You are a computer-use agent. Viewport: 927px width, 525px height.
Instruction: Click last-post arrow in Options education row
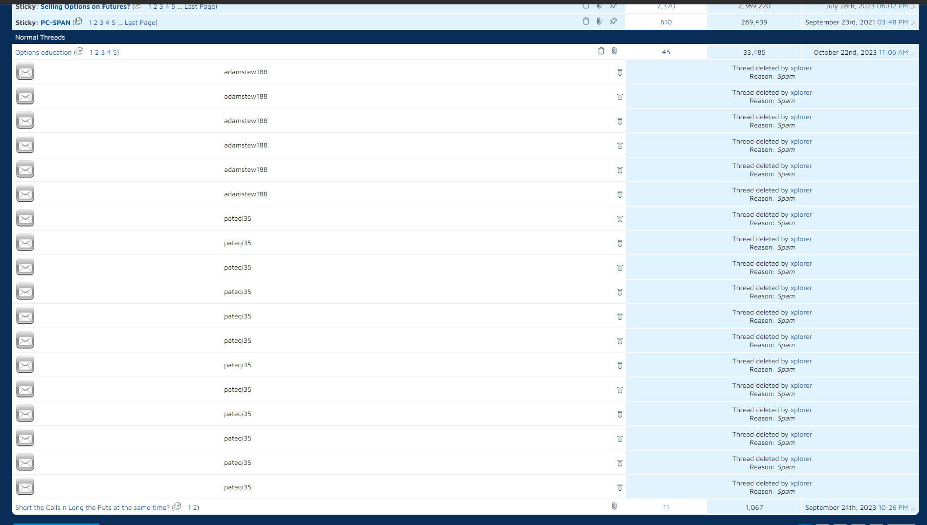pyautogui.click(x=913, y=53)
